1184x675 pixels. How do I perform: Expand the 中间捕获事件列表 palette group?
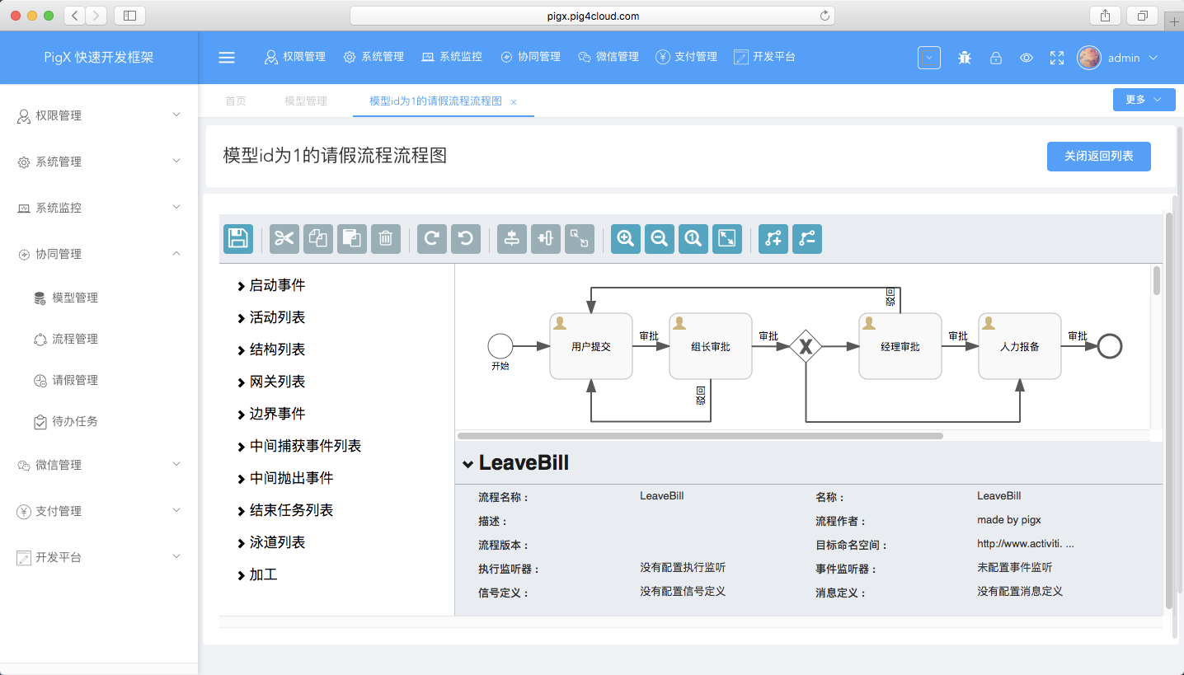299,446
